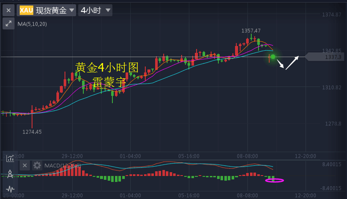Expand chart to fullscreen view
Viewport: 347px width, 199px height.
click(9, 24)
